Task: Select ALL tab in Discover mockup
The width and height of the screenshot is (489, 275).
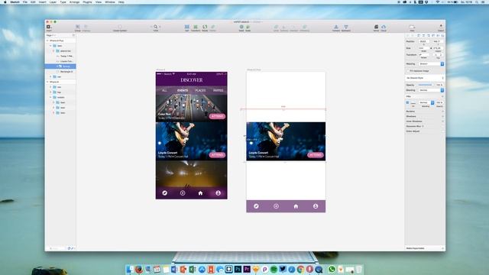Action: [x=164, y=90]
